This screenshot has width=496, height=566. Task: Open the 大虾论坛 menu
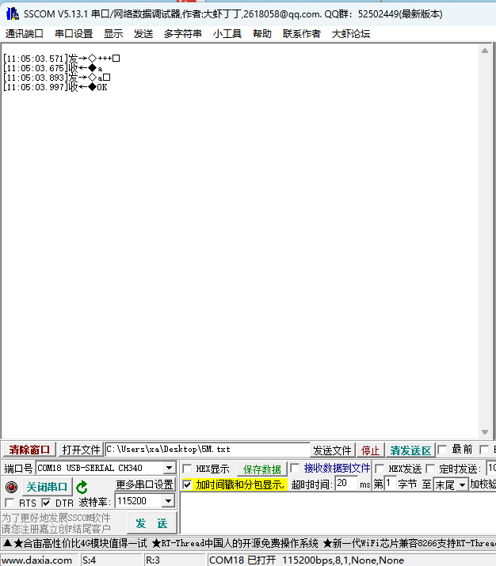click(351, 34)
